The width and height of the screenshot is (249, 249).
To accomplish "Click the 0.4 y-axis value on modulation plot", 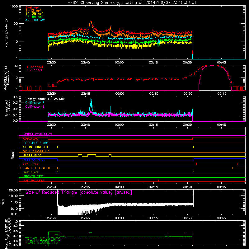I will [x=15, y=97].
